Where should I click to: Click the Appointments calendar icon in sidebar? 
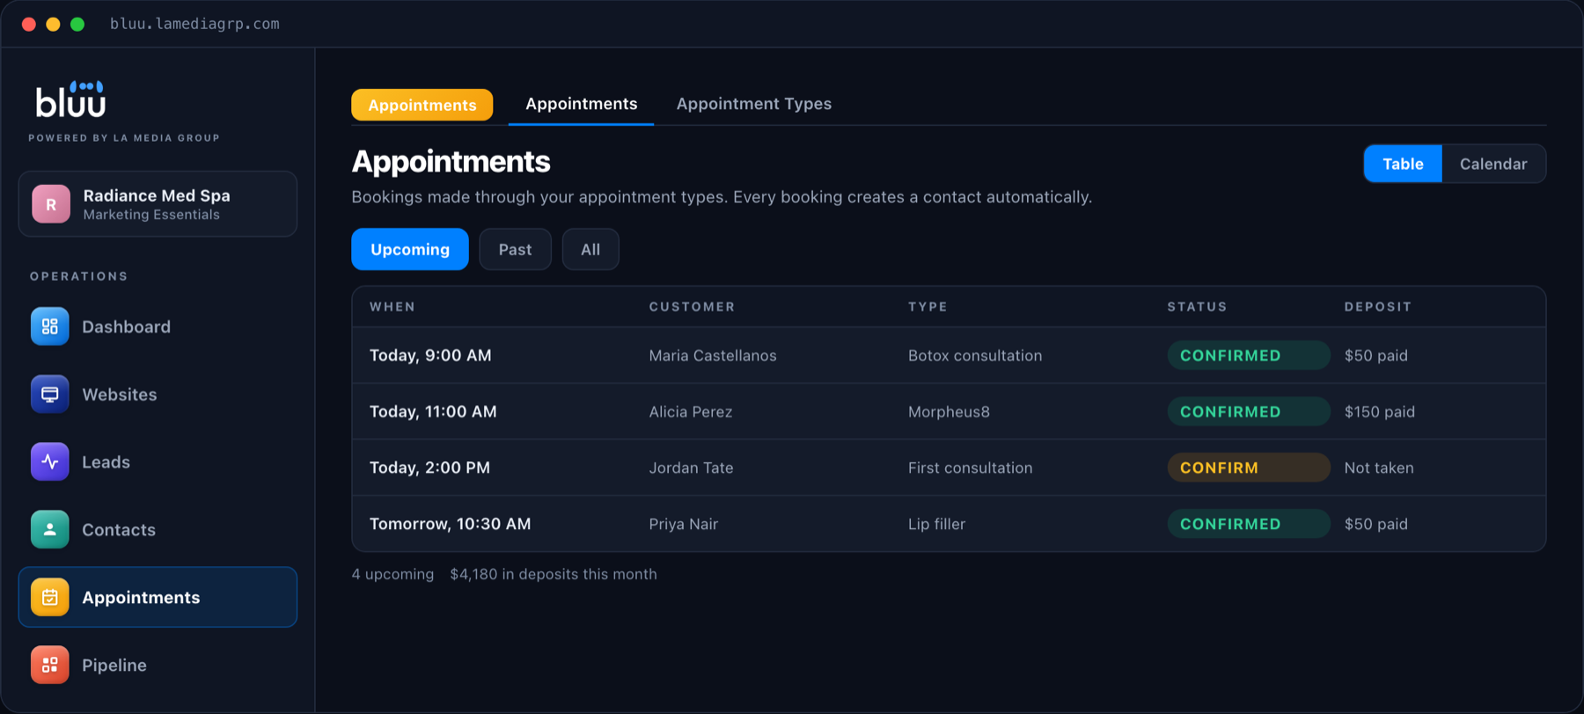pyautogui.click(x=50, y=597)
